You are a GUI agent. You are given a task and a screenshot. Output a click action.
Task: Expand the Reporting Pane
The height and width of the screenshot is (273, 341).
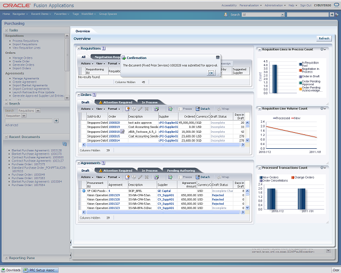point(6,258)
